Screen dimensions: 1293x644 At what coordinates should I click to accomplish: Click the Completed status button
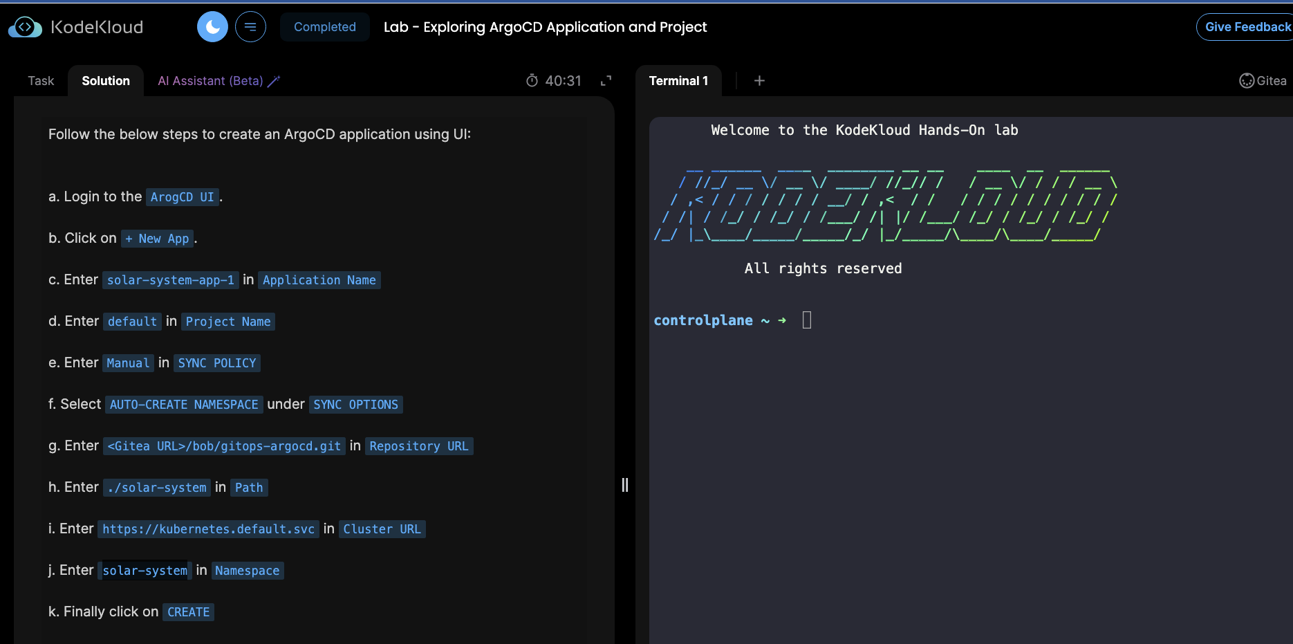click(x=325, y=27)
